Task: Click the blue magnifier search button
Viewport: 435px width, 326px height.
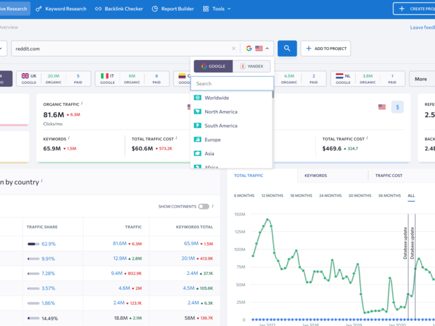Action: coord(287,48)
